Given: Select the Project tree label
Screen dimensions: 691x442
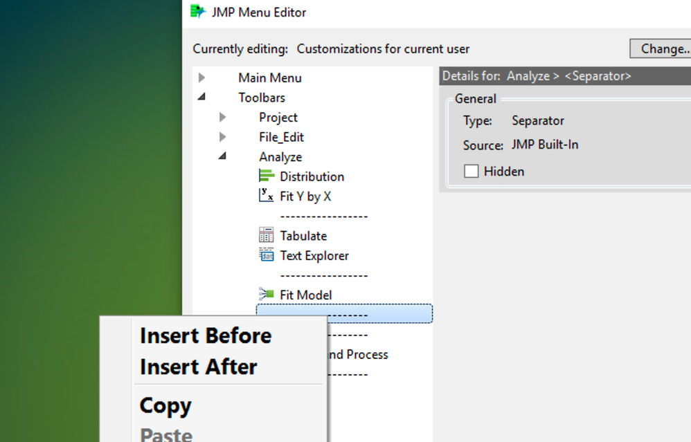Looking at the screenshot, I should point(278,118).
